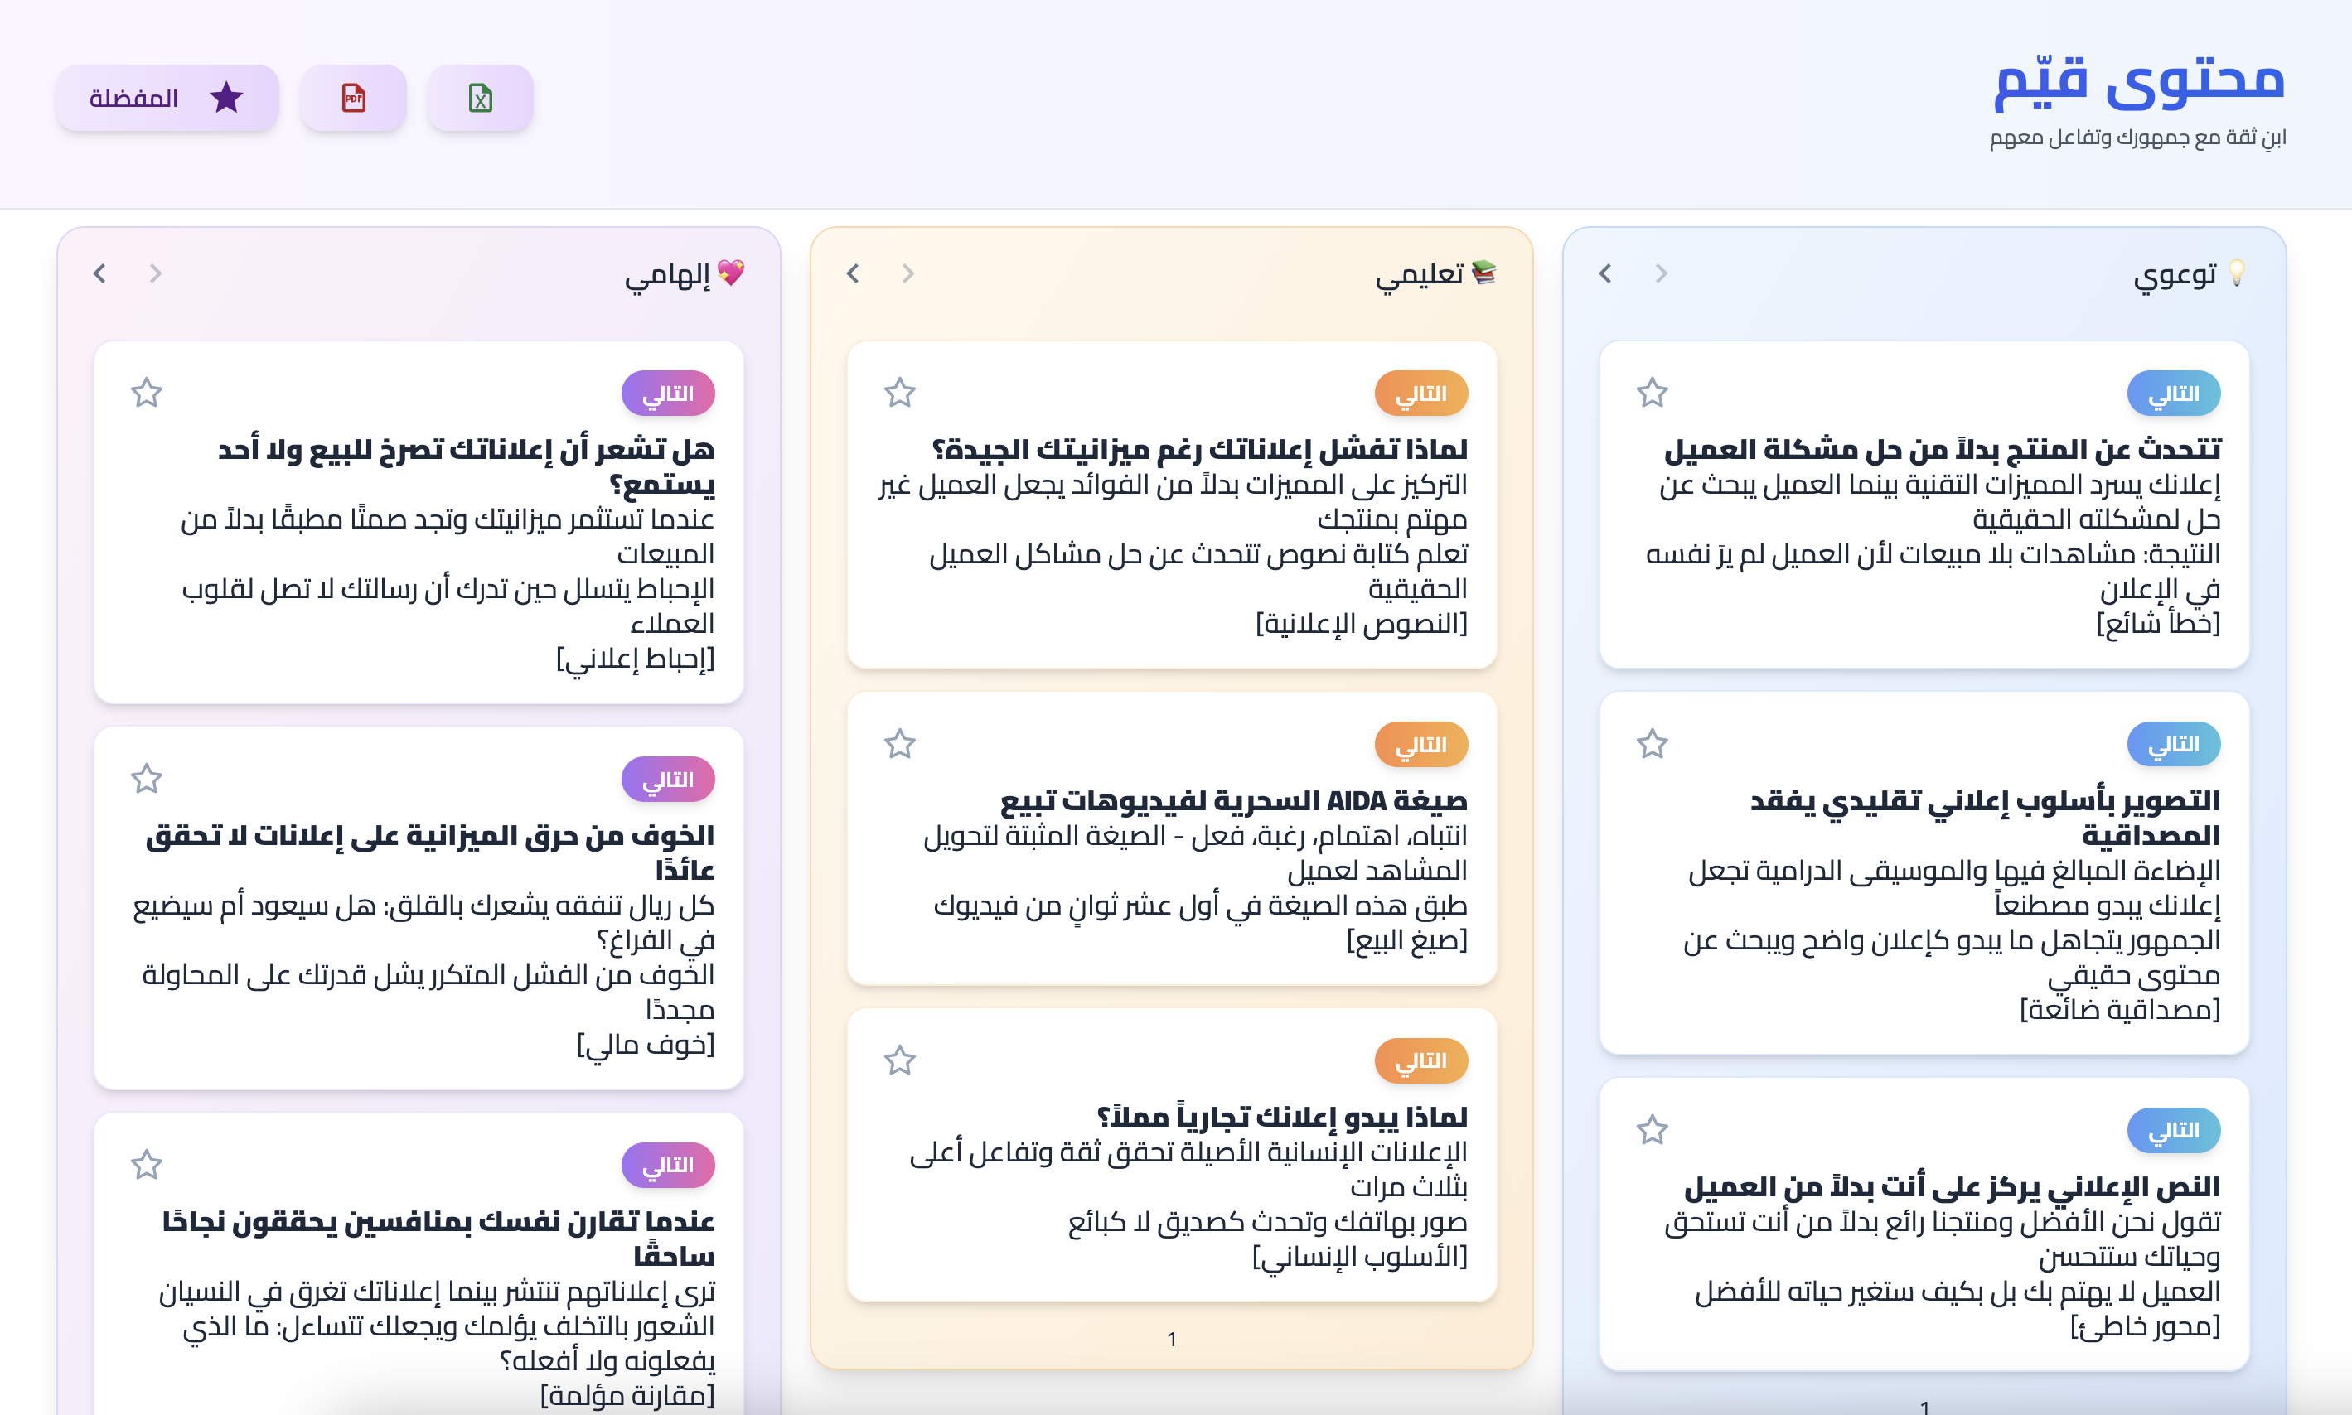Star the 'لماذا تفشل إعلاناتك' card
Screen dimensions: 2352x1415
point(899,393)
